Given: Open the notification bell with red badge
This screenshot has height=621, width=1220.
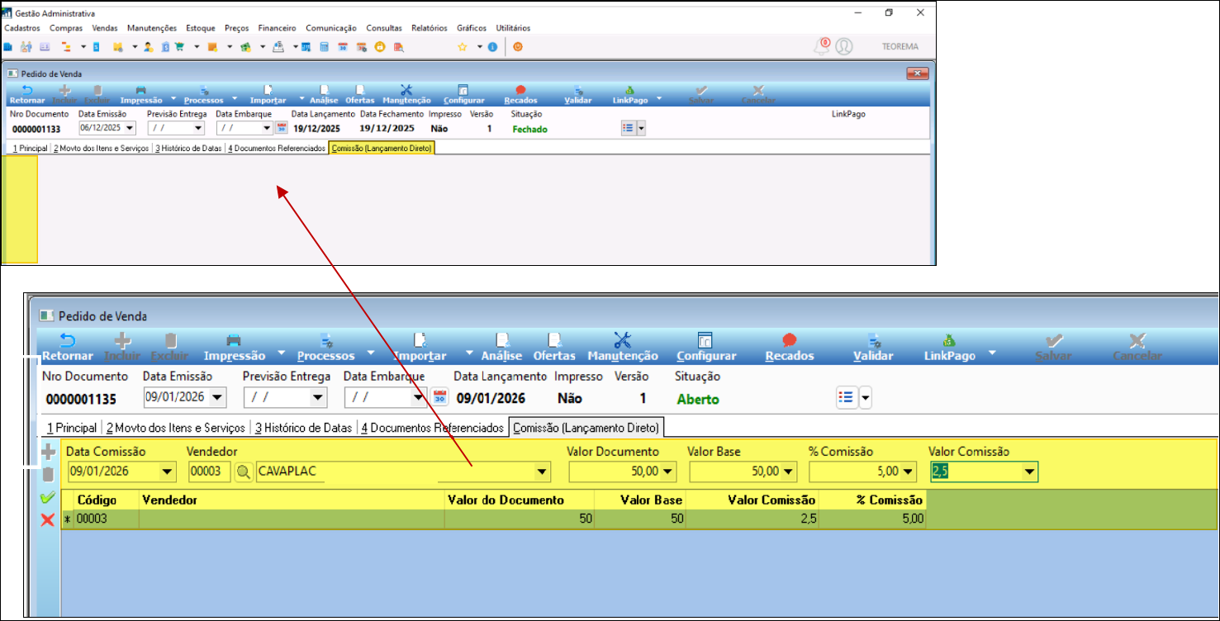Looking at the screenshot, I should pyautogui.click(x=821, y=46).
